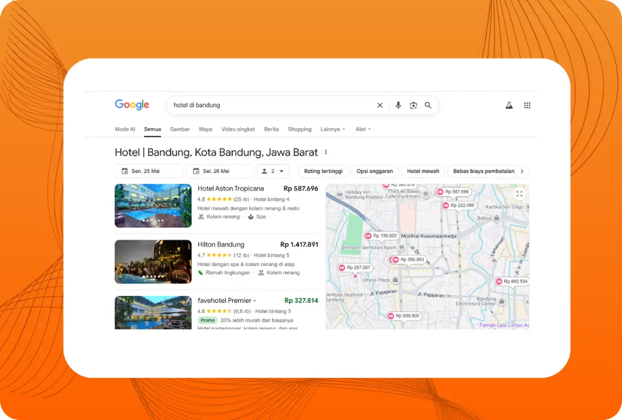Click map pin priced Rp 662.534
The width and height of the screenshot is (622, 420).
pos(512,282)
